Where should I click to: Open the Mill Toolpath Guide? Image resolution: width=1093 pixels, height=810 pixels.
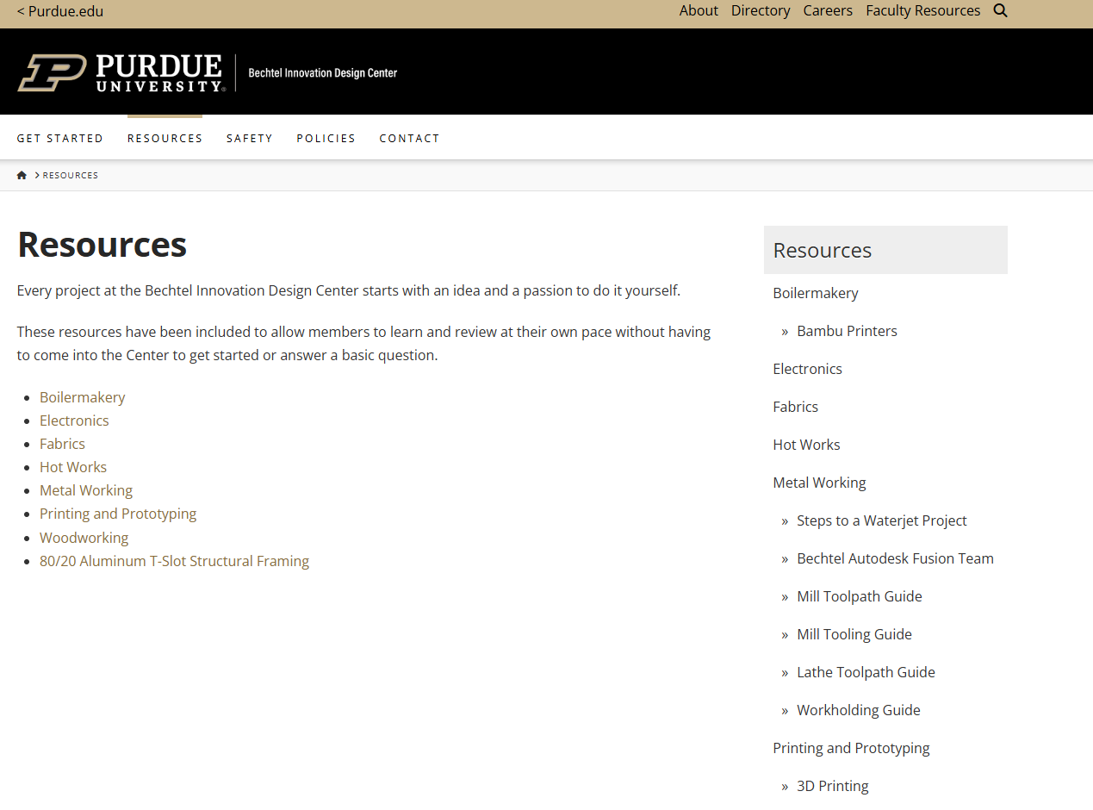click(x=859, y=595)
